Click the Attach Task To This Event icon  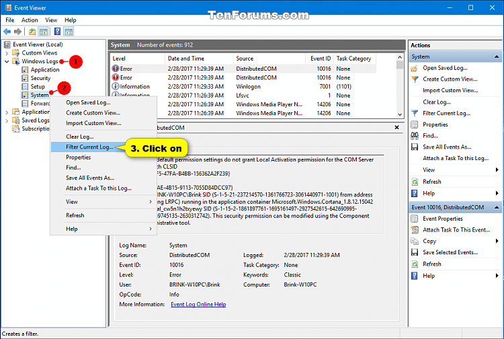click(x=415, y=230)
